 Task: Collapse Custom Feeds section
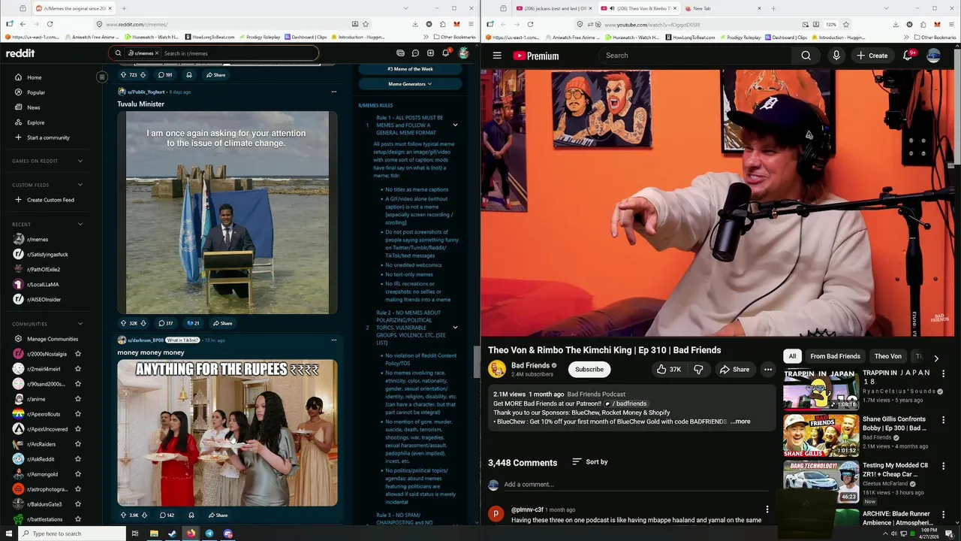pos(80,185)
